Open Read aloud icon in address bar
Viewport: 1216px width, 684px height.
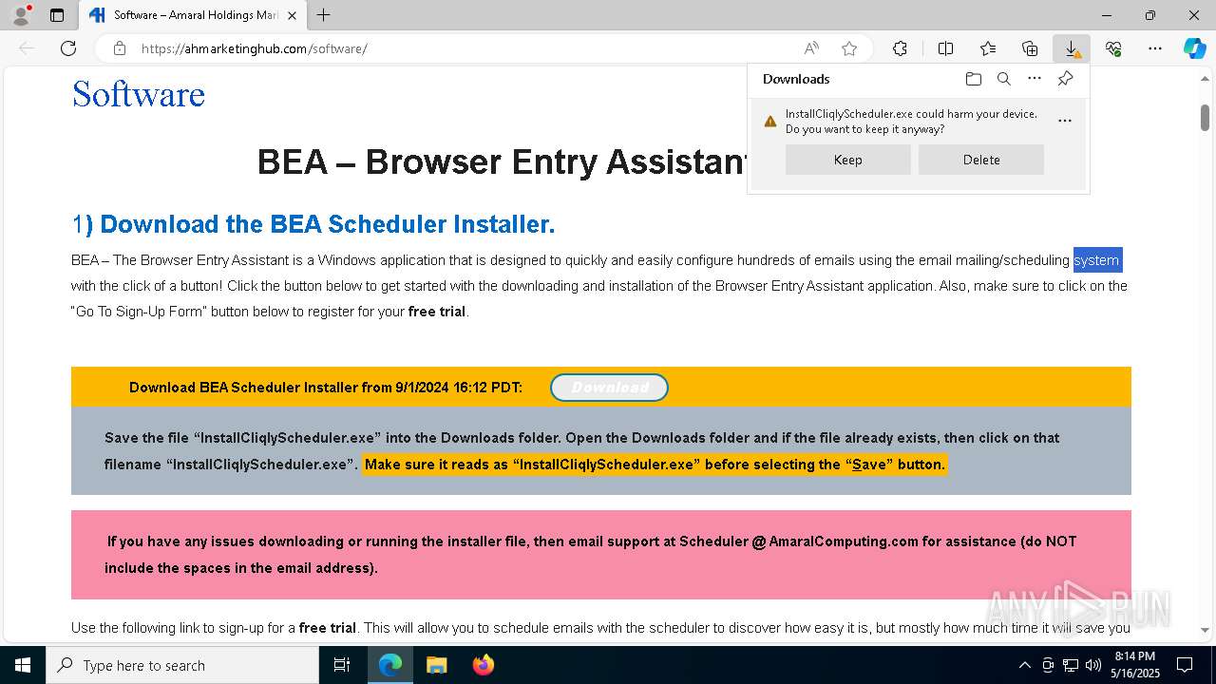click(811, 48)
